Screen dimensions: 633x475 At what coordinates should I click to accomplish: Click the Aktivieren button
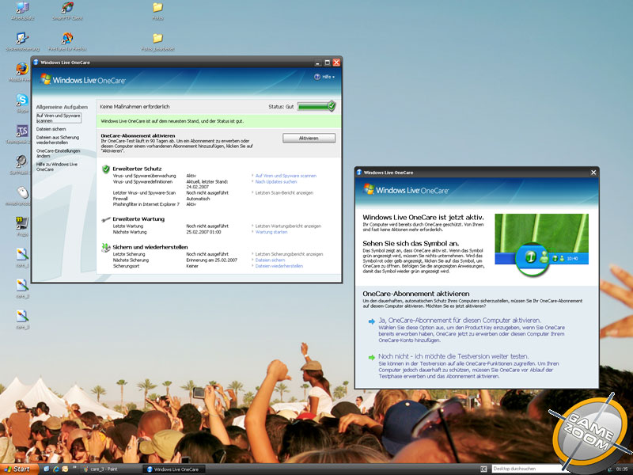(x=309, y=138)
